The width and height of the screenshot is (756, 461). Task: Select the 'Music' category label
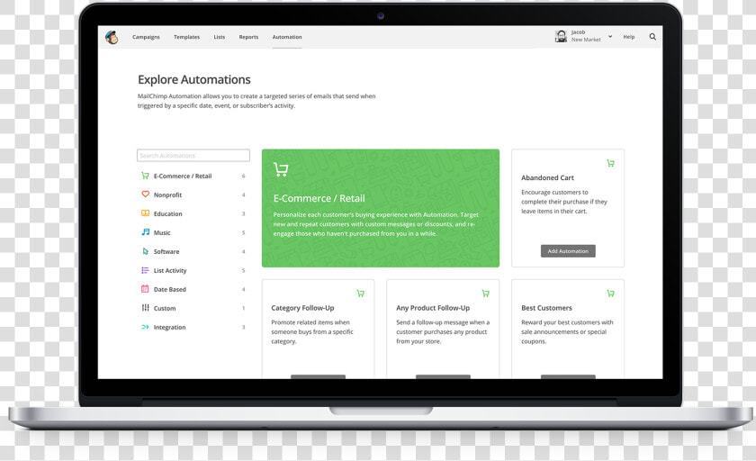click(x=162, y=232)
